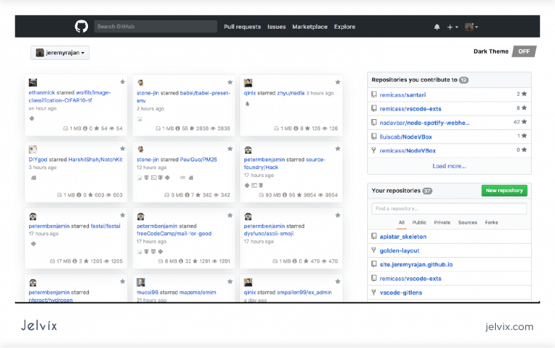Click the Load more link
This screenshot has height=348, width=555.
coord(449,166)
